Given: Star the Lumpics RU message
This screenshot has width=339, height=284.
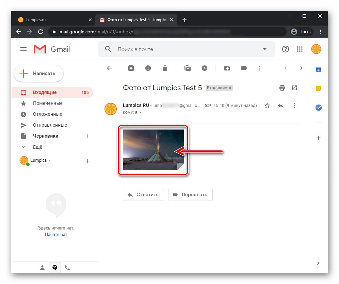Looking at the screenshot, I should 267,106.
